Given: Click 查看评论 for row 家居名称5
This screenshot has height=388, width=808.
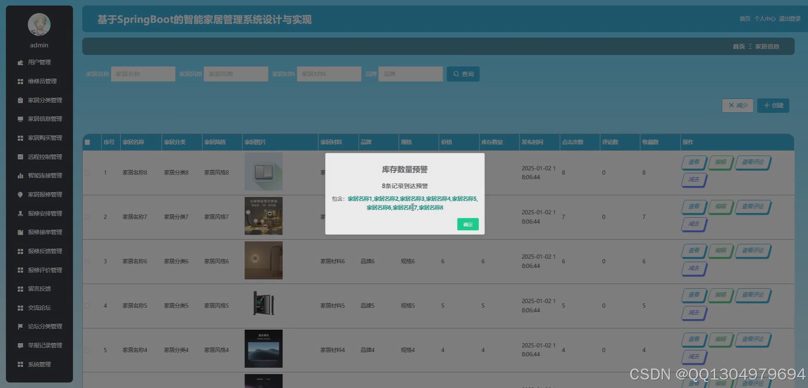Looking at the screenshot, I should 753,295.
